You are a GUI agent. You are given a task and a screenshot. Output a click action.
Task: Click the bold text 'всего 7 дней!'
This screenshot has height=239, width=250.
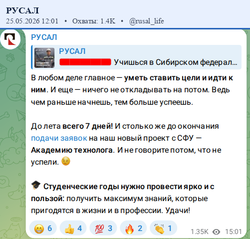[87, 126]
